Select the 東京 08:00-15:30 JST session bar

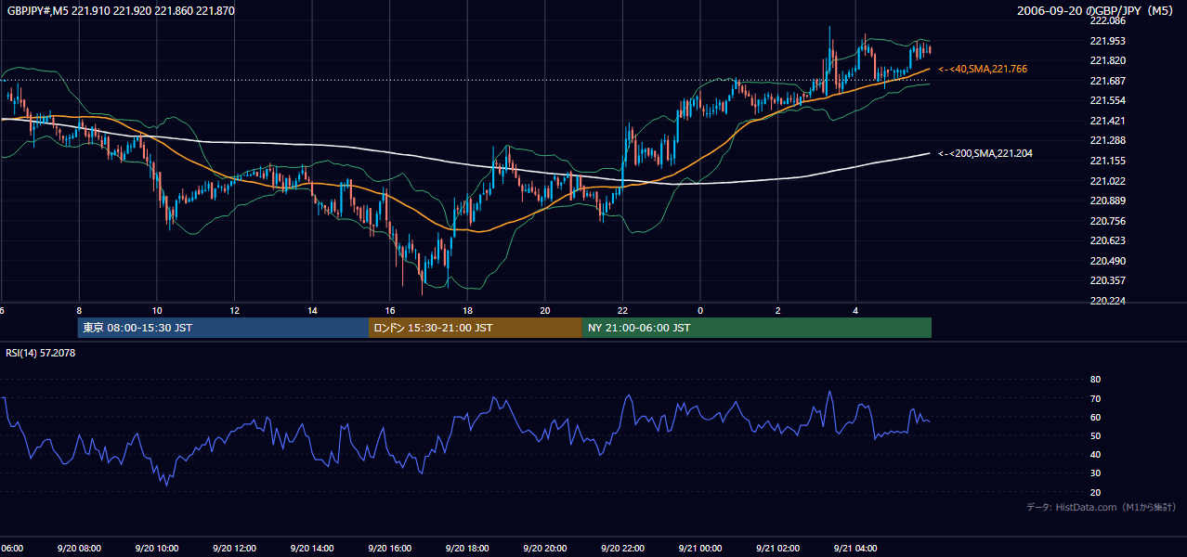[x=223, y=328]
